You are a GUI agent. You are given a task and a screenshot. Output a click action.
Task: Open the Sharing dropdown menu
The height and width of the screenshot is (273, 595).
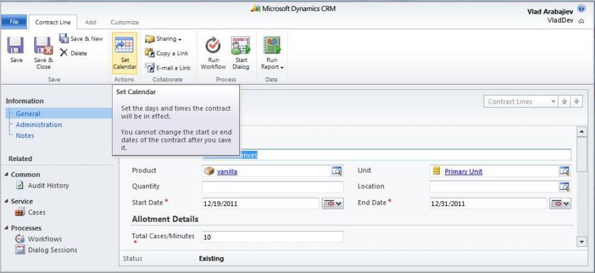(163, 39)
